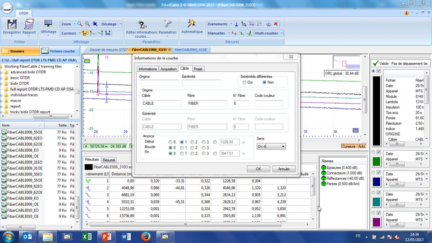Click Annuler to cancel the dialog

point(284,169)
